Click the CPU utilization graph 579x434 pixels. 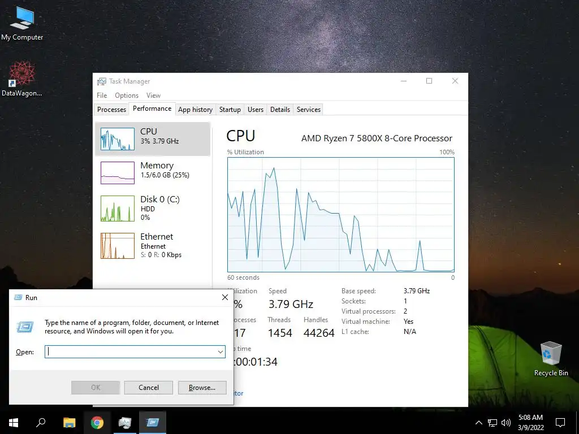341,215
